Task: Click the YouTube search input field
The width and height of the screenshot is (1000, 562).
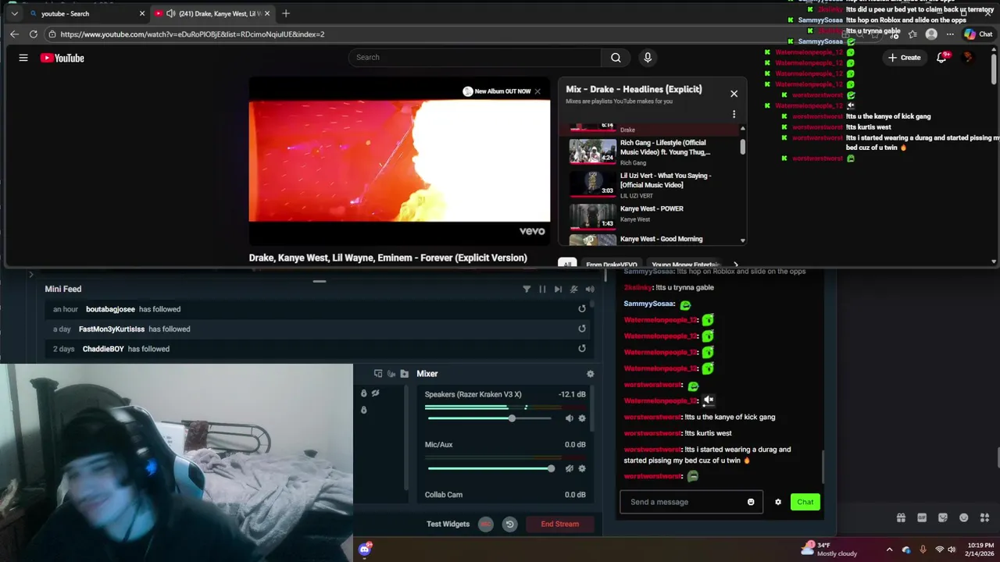Action: [475, 57]
